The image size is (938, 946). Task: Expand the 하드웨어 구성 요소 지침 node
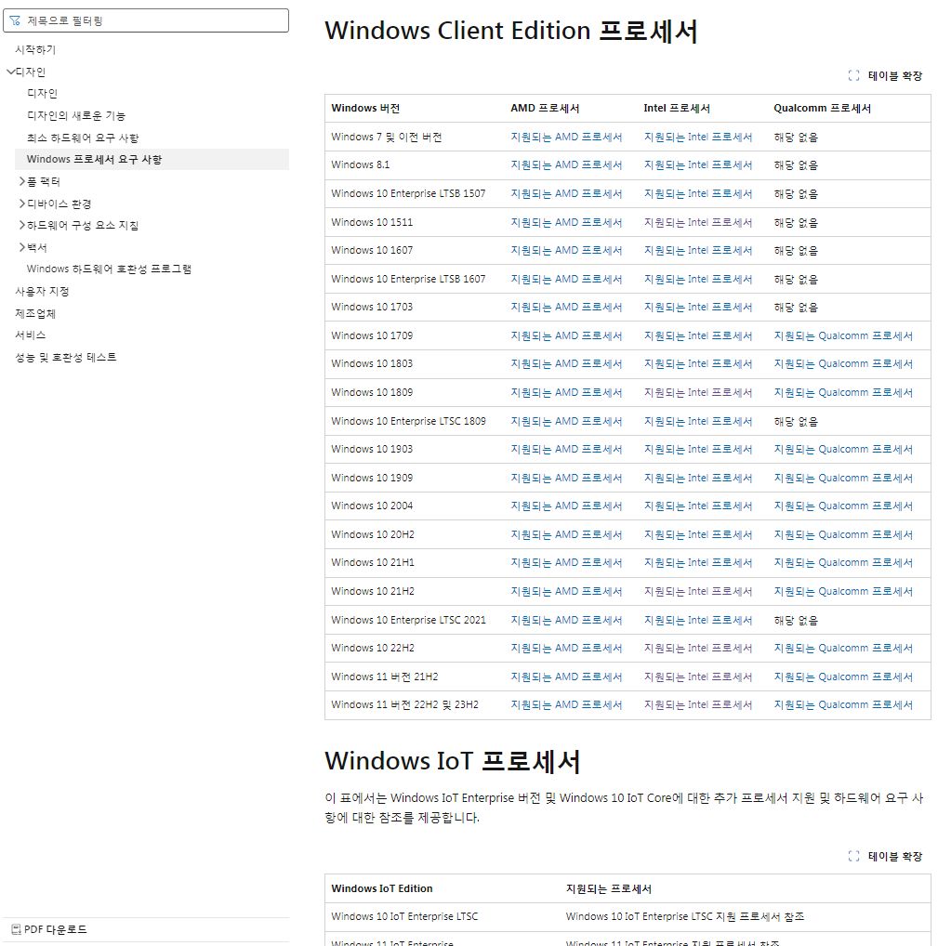21,225
